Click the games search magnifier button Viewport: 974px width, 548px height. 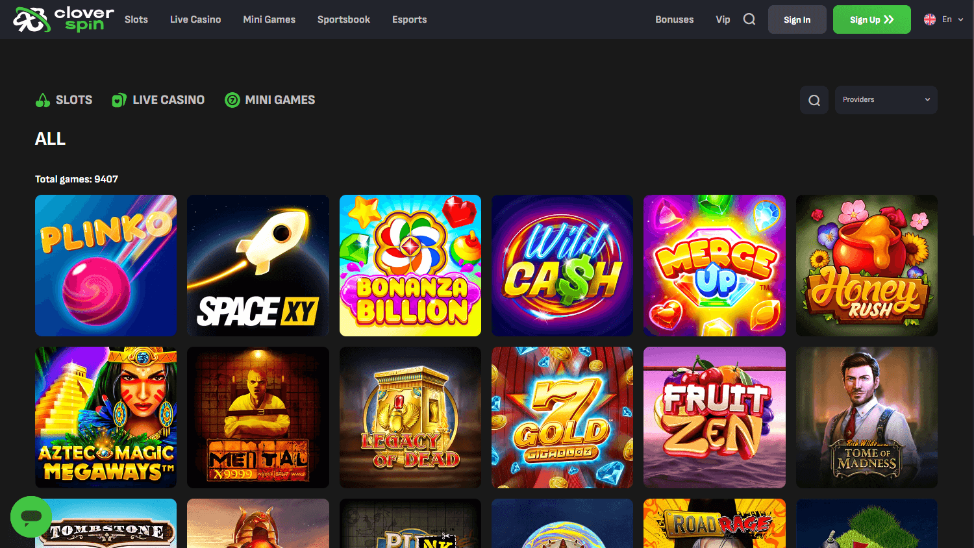[814, 100]
